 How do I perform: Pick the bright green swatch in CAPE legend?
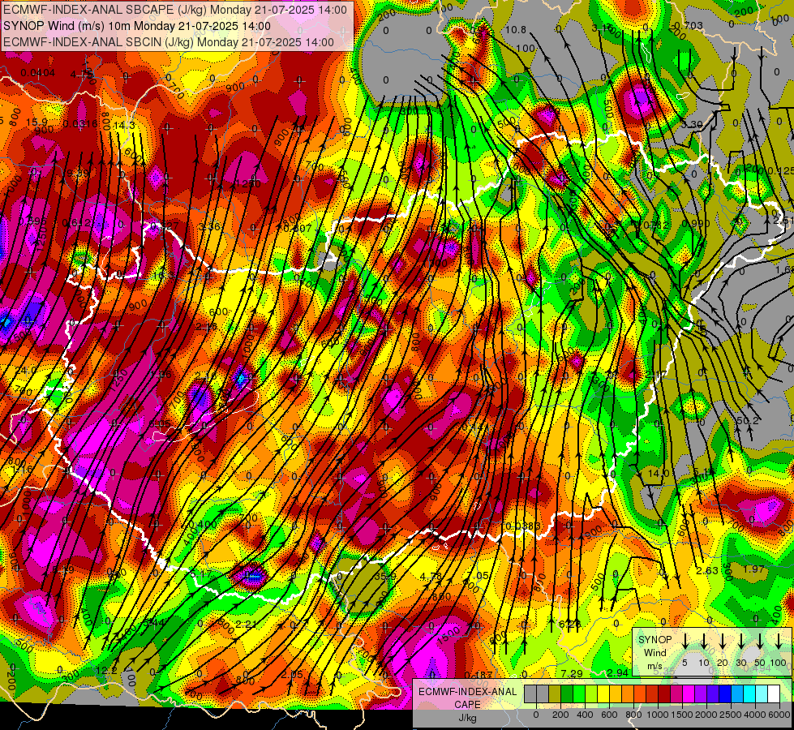[x=579, y=694]
